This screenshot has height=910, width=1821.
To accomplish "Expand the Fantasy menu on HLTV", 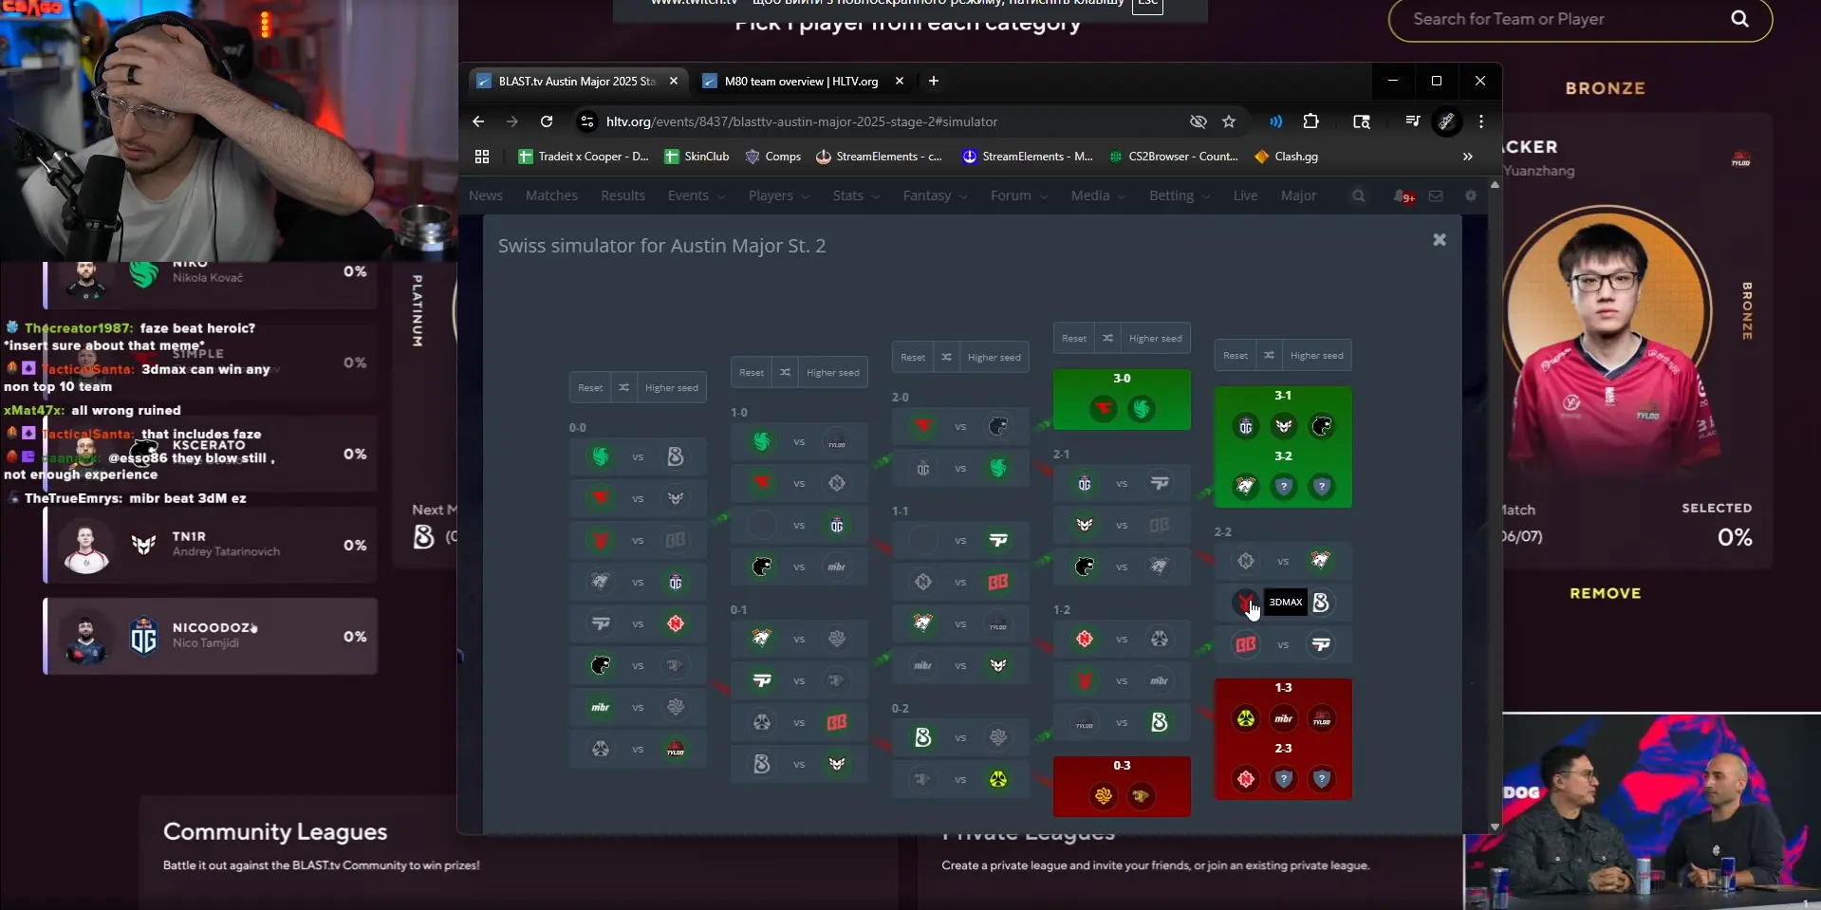I will coord(935,195).
